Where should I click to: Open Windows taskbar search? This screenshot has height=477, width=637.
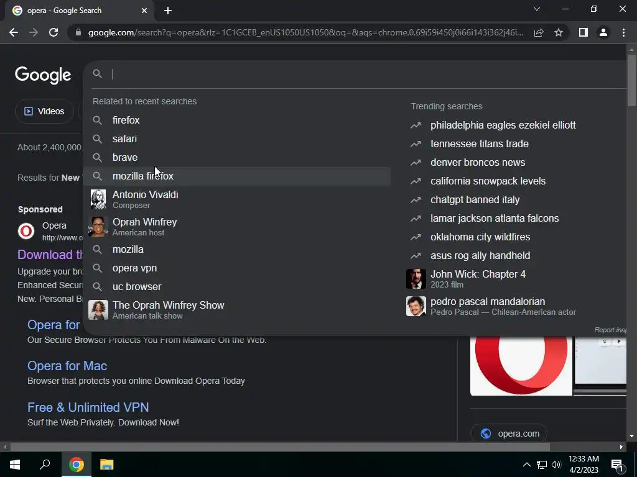tap(45, 465)
